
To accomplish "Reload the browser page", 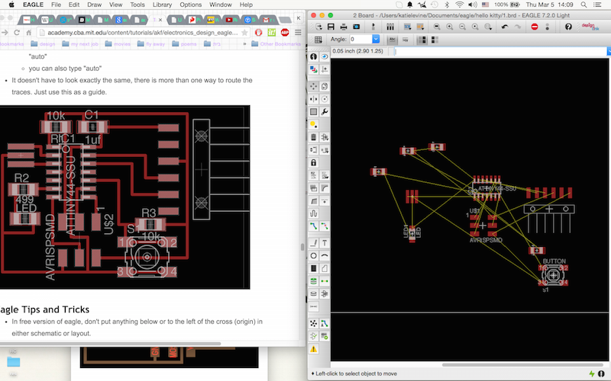I will coord(17,33).
